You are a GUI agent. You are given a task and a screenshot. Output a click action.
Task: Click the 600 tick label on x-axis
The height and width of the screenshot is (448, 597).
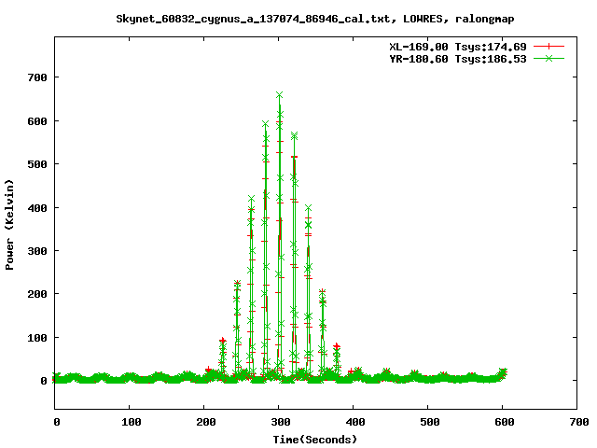click(x=504, y=422)
